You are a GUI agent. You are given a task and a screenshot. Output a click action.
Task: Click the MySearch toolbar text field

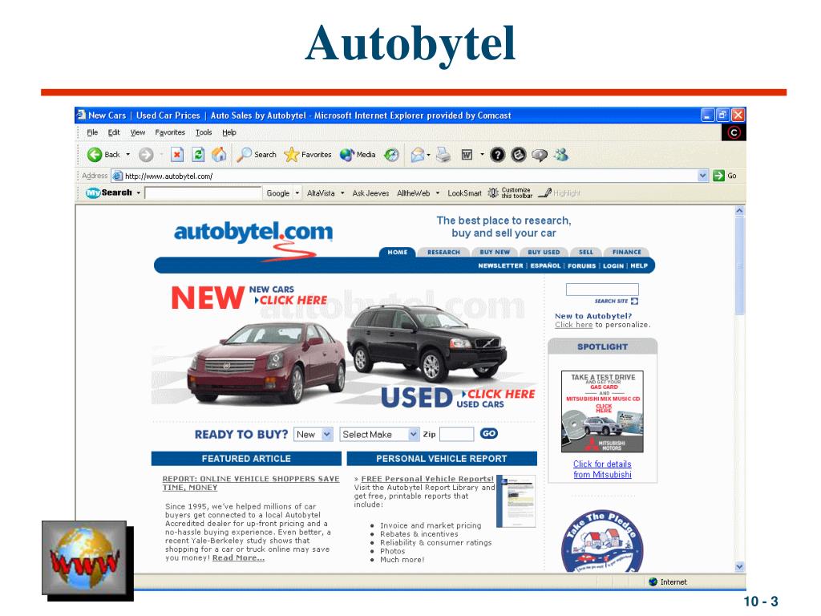coord(203,193)
